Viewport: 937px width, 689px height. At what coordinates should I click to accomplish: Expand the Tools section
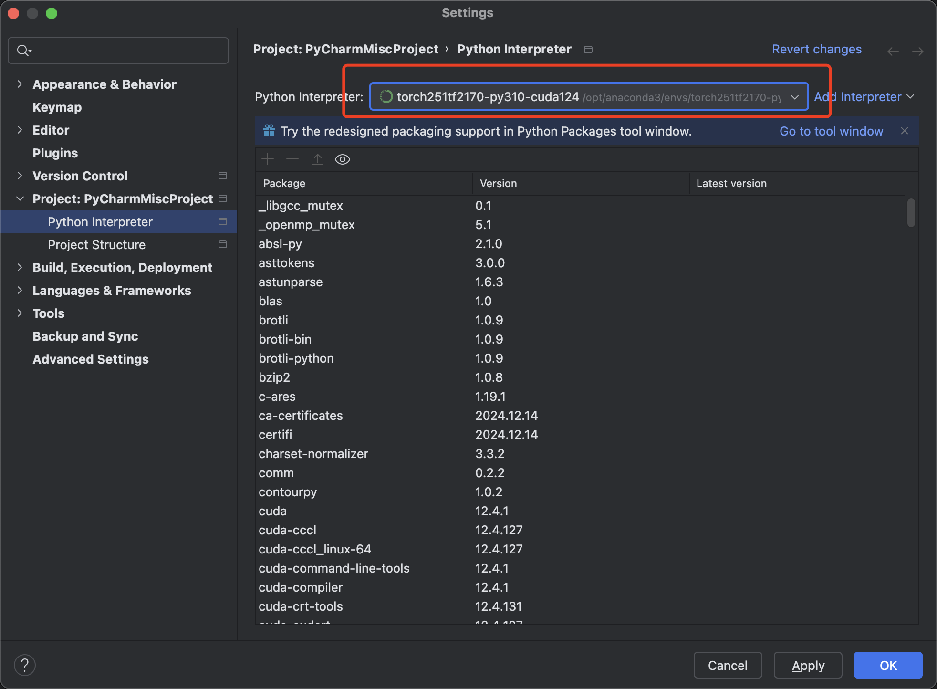(x=20, y=313)
